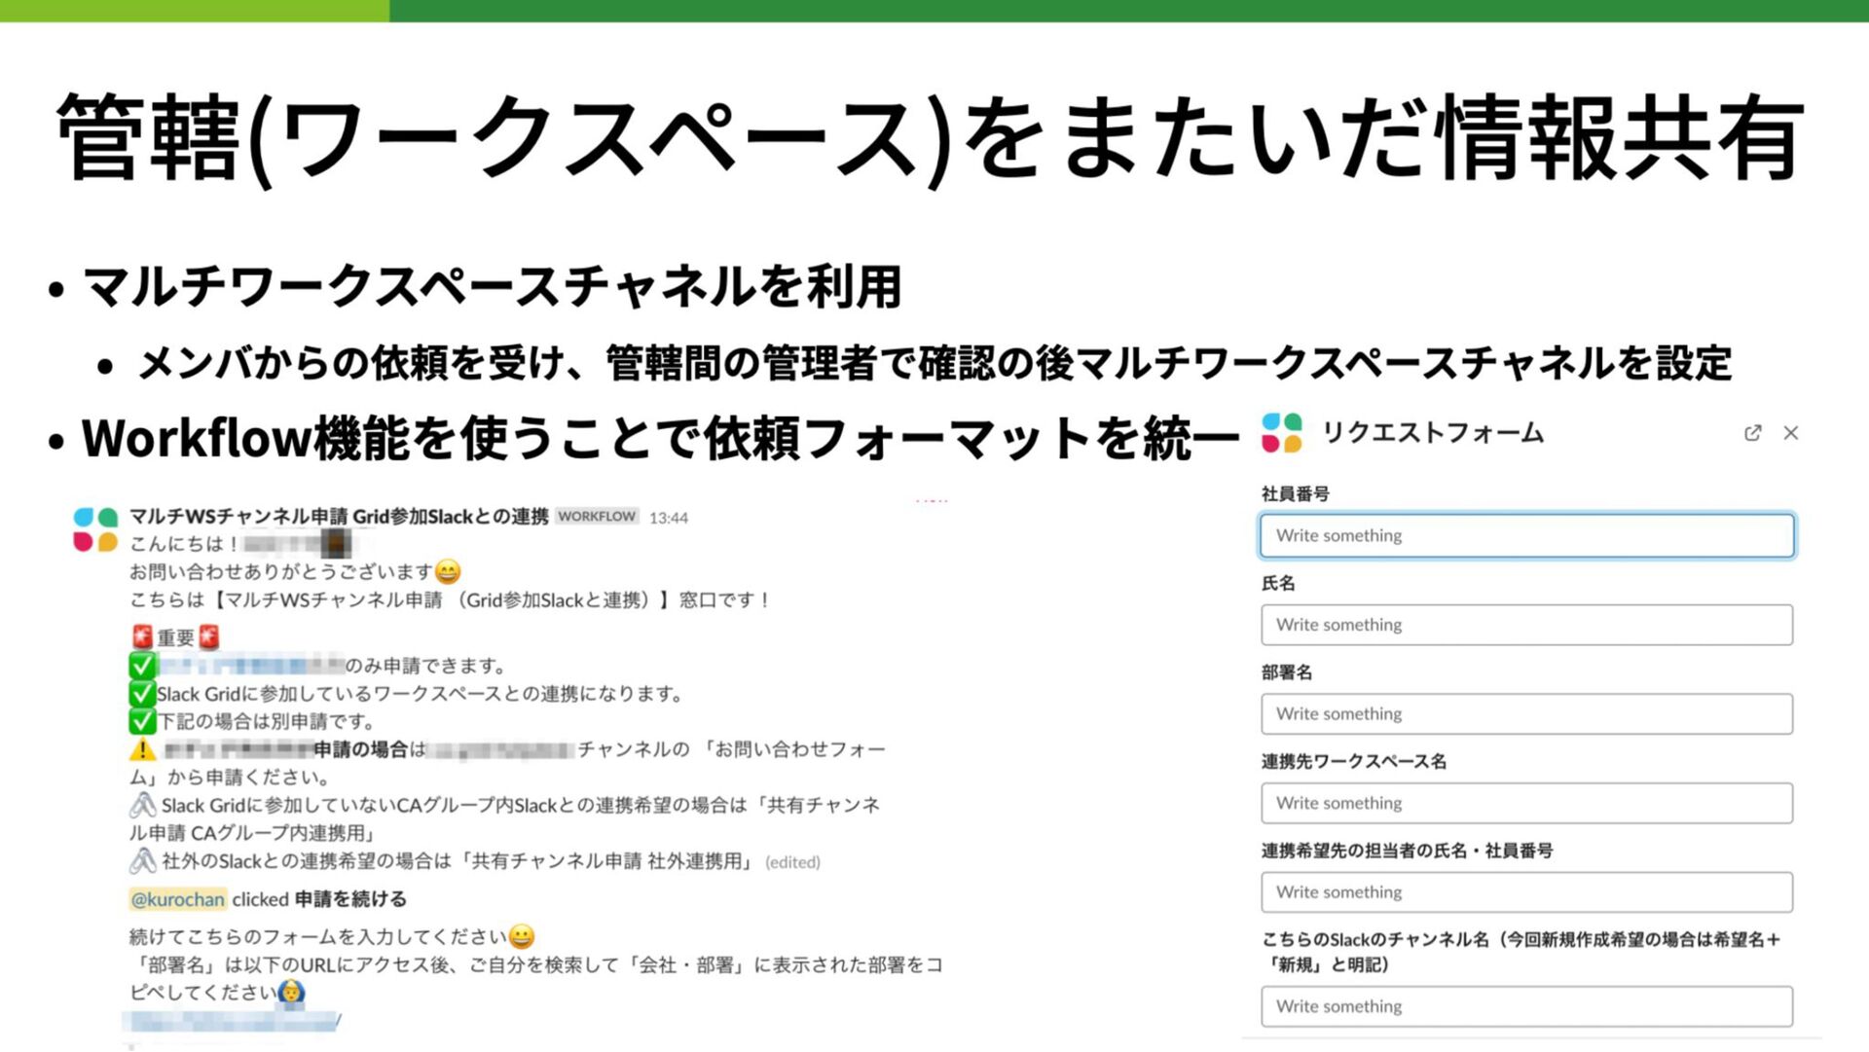
Task: Click the WORKFLOW badge next to the sender
Action: [597, 517]
